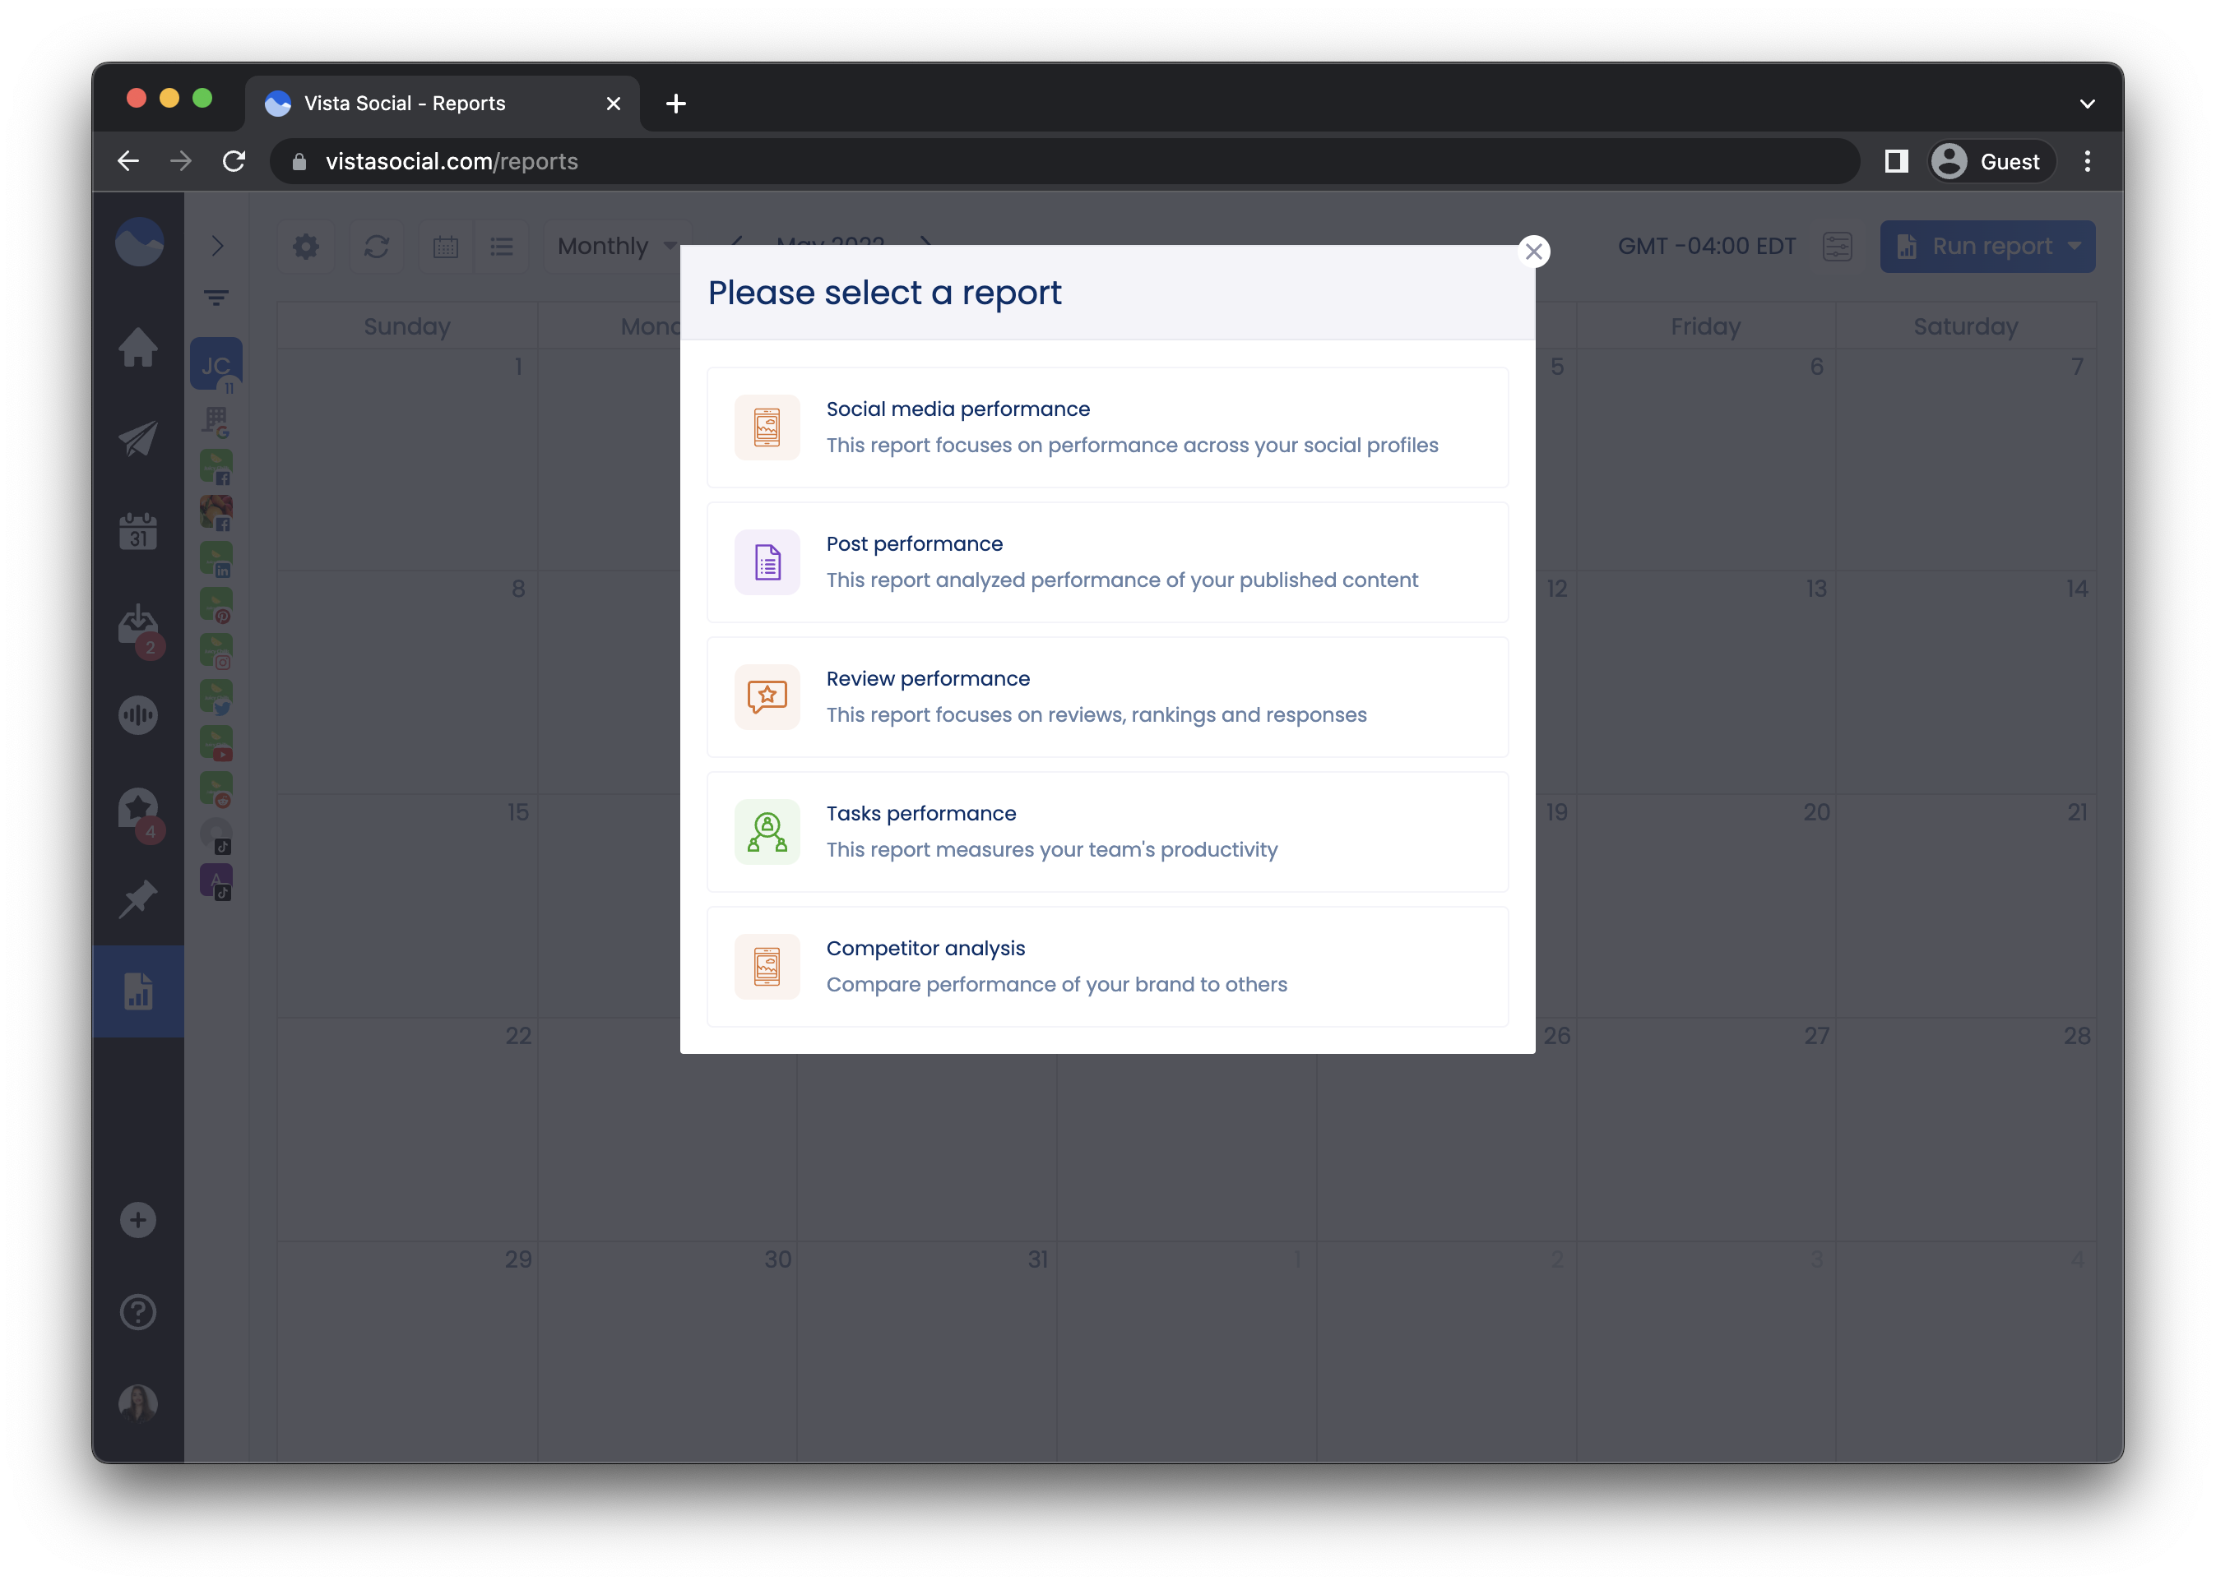Open the settings gear in the toolbar
The height and width of the screenshot is (1585, 2216).
(306, 246)
